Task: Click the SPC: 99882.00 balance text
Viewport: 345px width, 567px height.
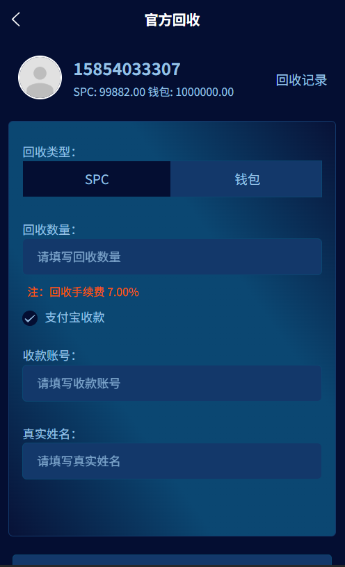Action: pyautogui.click(x=109, y=92)
